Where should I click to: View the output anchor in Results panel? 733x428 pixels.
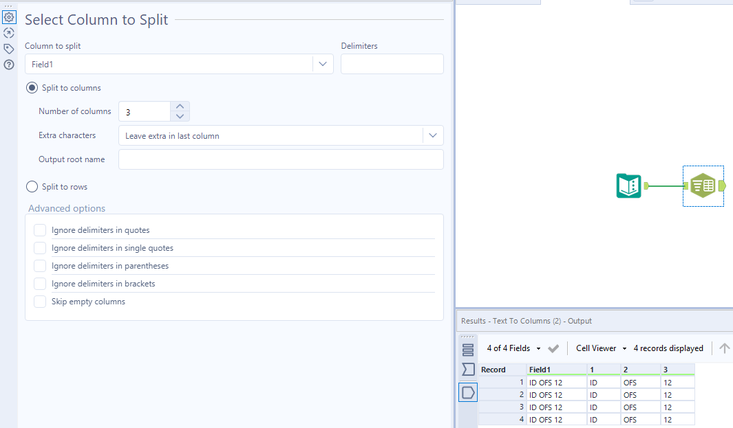[468, 392]
